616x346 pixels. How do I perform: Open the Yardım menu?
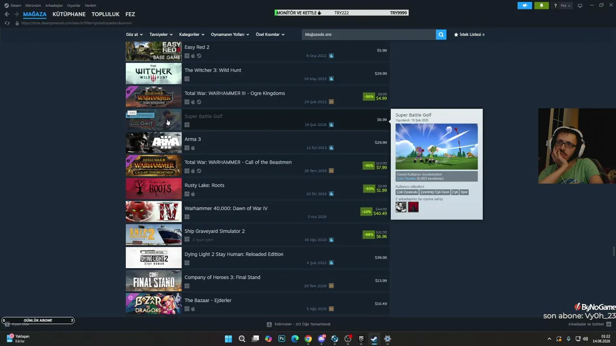[90, 5]
